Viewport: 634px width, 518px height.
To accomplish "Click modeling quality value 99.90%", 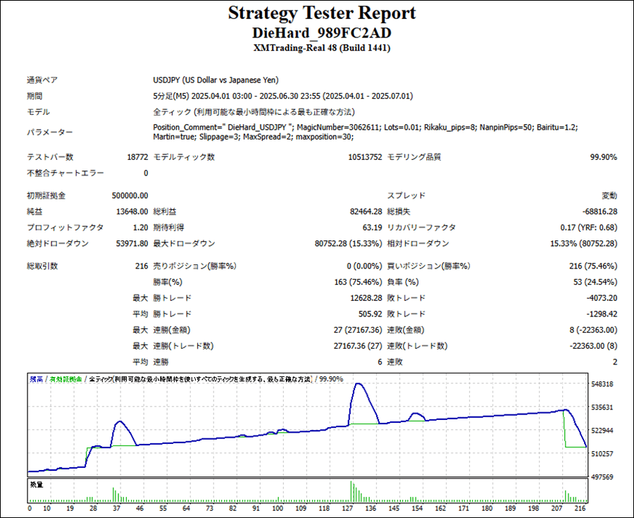I will [603, 157].
